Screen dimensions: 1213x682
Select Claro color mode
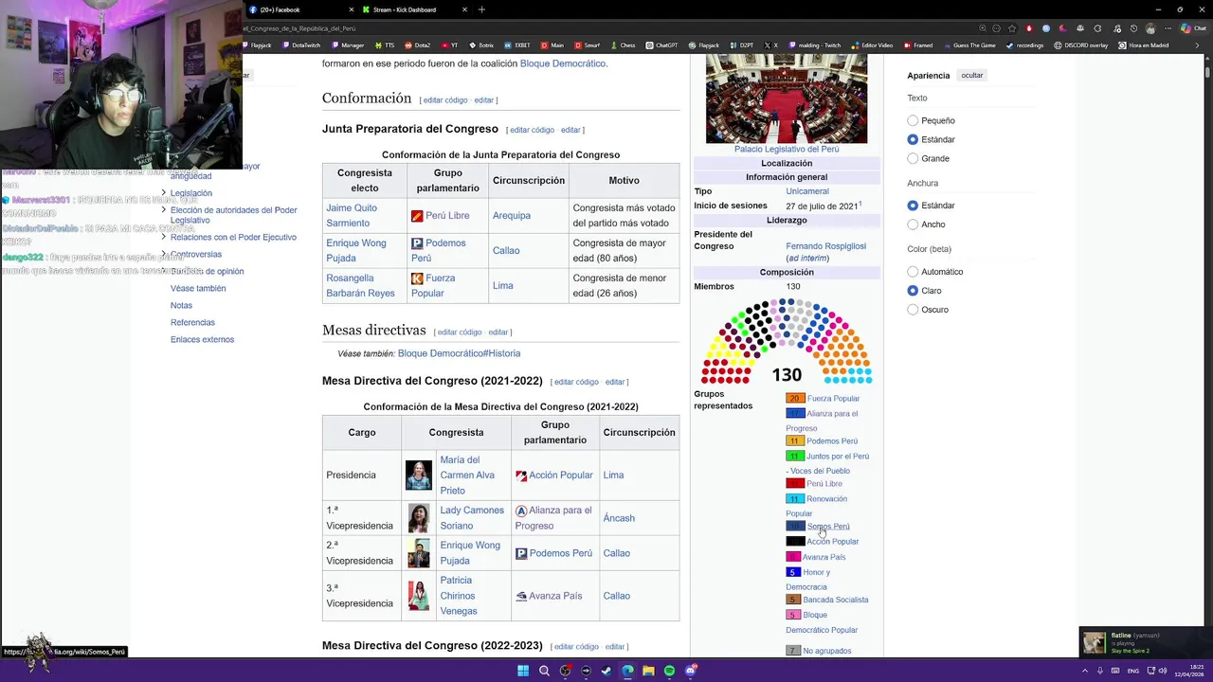pos(913,291)
